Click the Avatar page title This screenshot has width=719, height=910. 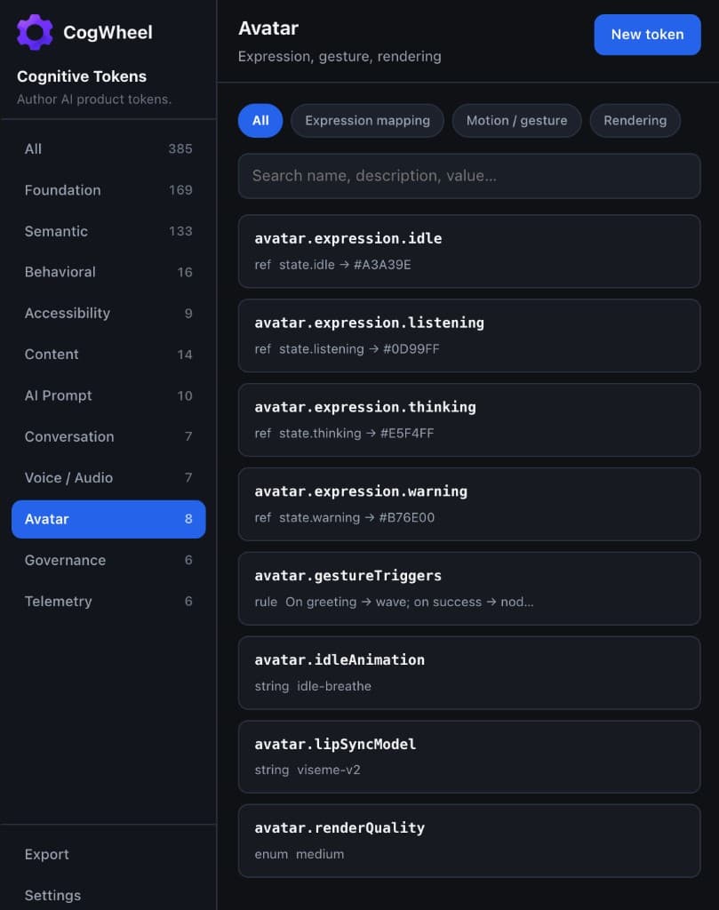point(268,28)
